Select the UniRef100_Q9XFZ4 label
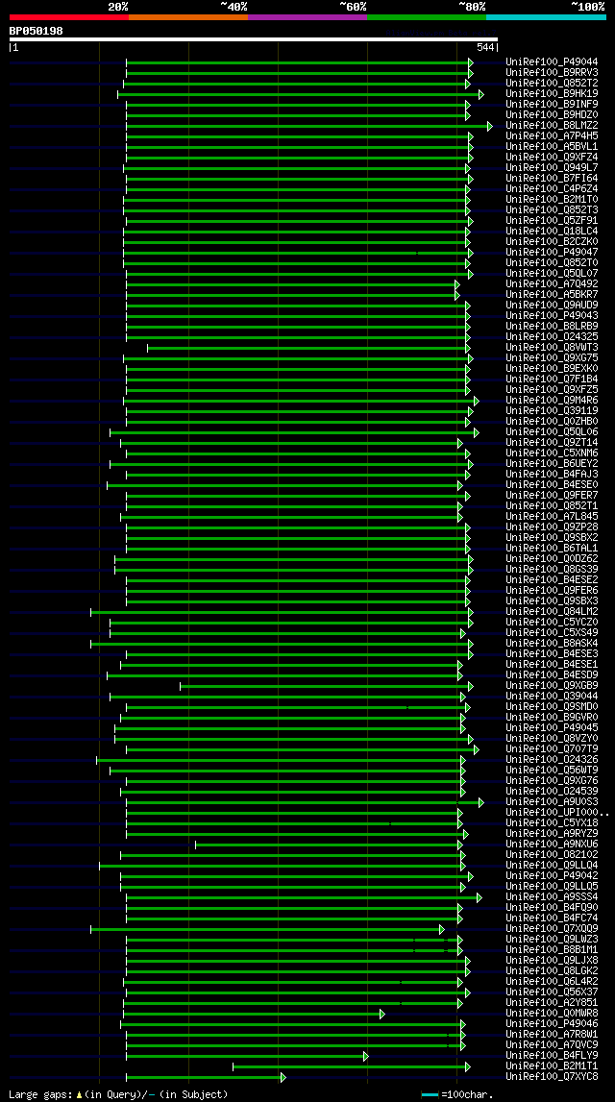Image resolution: width=615 pixels, height=1102 pixels. point(552,157)
